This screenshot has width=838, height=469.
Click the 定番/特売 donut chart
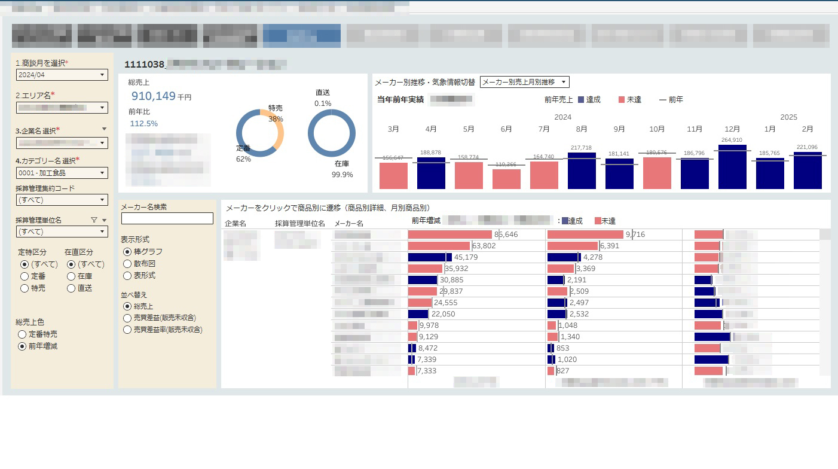[260, 133]
